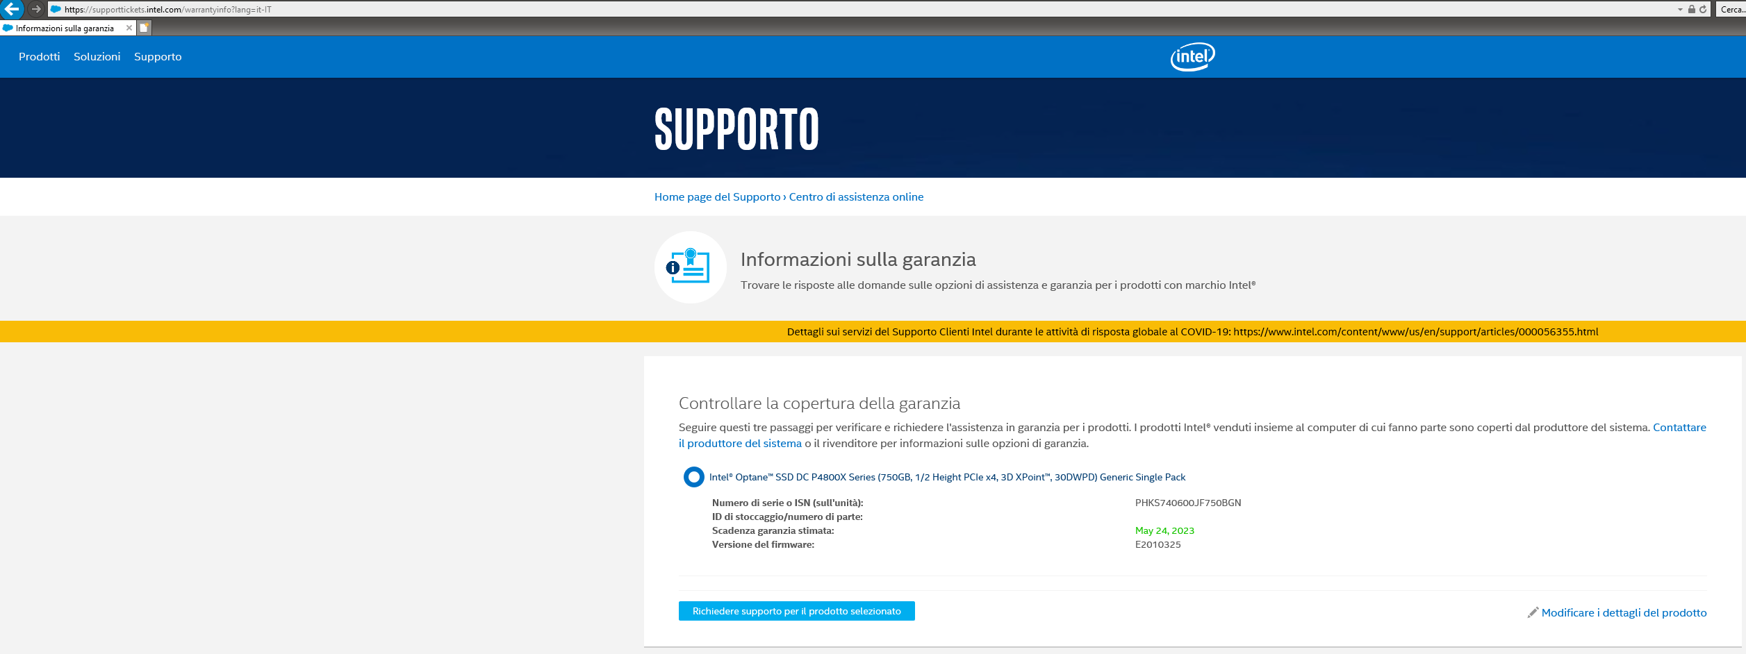Open the Supporto menu

(x=158, y=57)
